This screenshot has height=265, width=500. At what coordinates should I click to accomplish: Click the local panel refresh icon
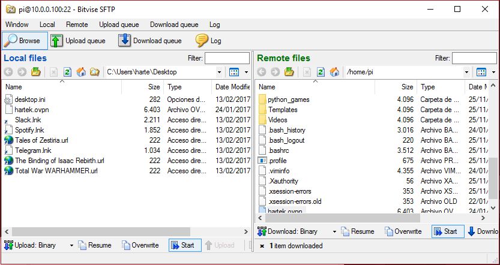(x=67, y=72)
